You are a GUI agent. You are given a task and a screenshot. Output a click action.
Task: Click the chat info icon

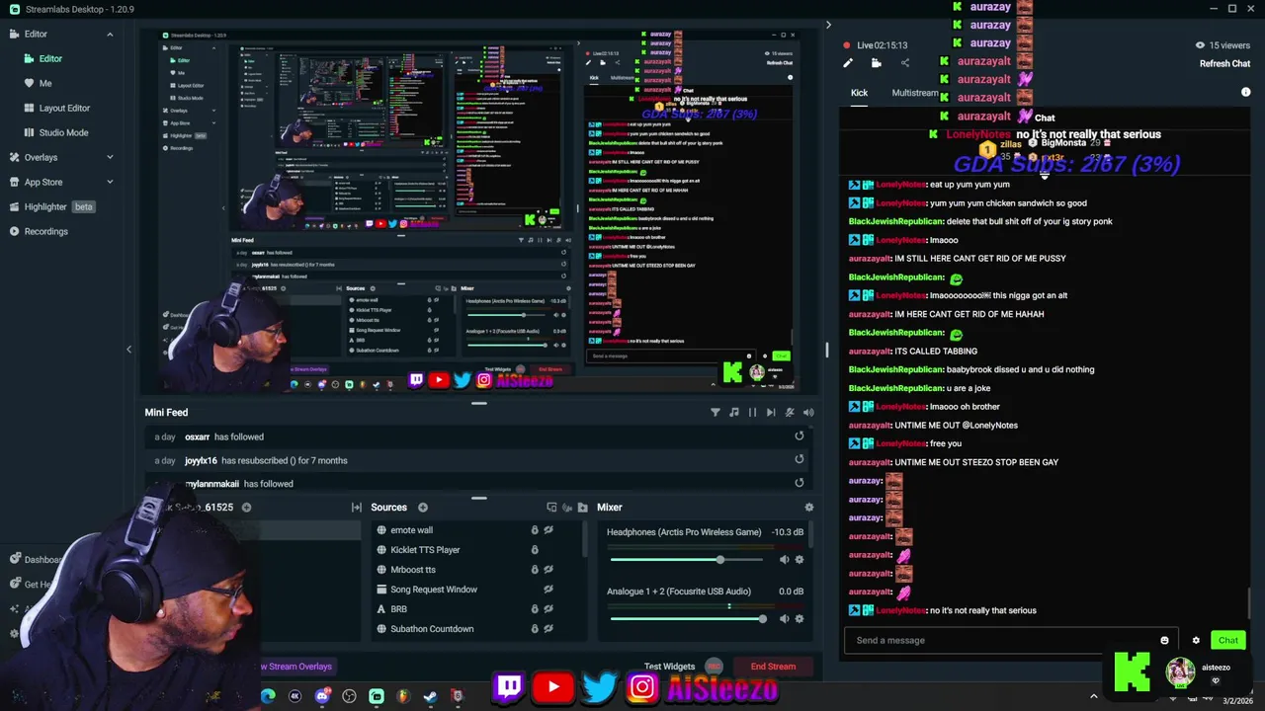(x=1245, y=92)
